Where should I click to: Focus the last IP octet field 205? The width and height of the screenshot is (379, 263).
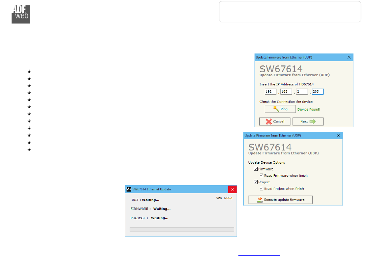point(318,92)
